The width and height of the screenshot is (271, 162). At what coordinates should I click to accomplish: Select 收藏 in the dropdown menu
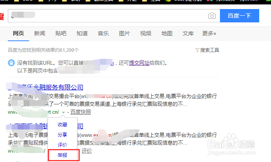click(x=62, y=125)
